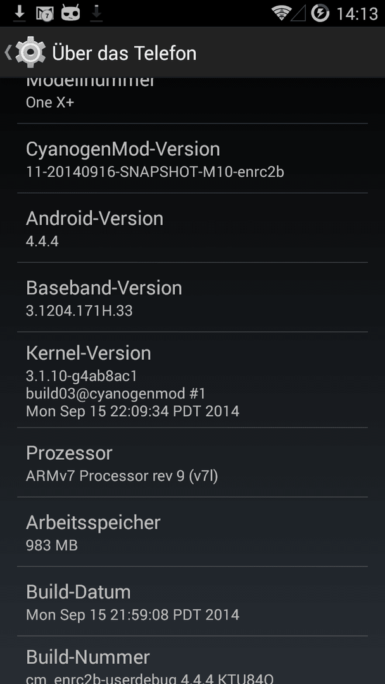Tap the back chevron beside gear icon

[x=8, y=53]
